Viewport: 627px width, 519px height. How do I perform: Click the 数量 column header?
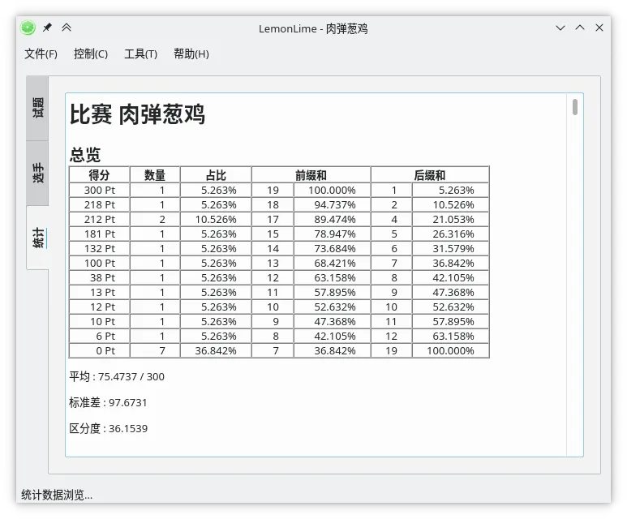pos(155,174)
